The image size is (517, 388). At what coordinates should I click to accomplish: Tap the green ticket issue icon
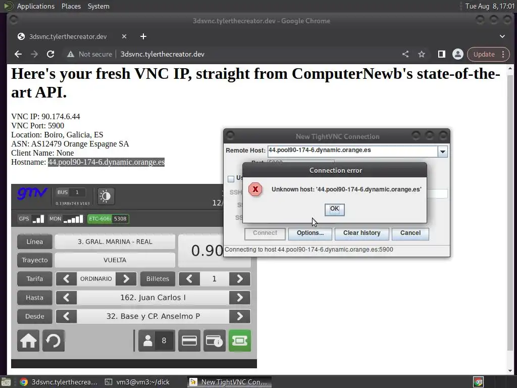point(240,341)
